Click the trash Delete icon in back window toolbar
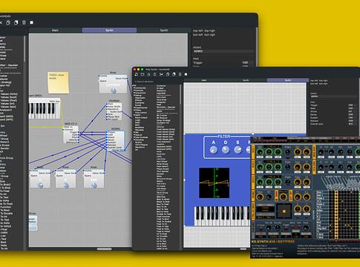The height and width of the screenshot is (267, 360). (x=24, y=22)
